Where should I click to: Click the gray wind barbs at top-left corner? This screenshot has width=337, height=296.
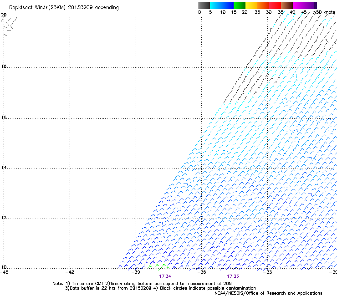[x=9, y=26]
